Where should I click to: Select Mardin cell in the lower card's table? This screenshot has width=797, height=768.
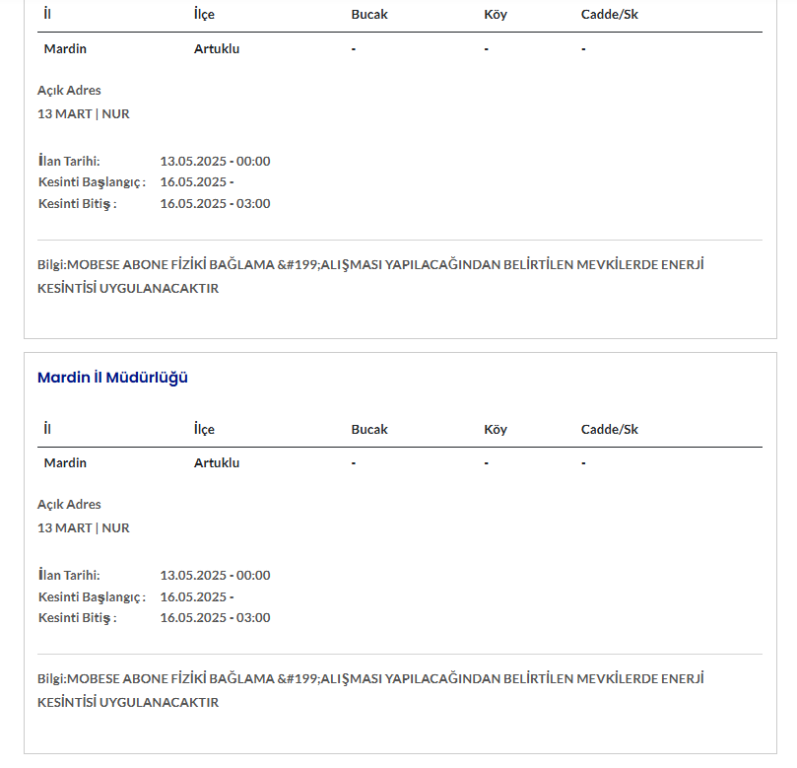(x=65, y=462)
